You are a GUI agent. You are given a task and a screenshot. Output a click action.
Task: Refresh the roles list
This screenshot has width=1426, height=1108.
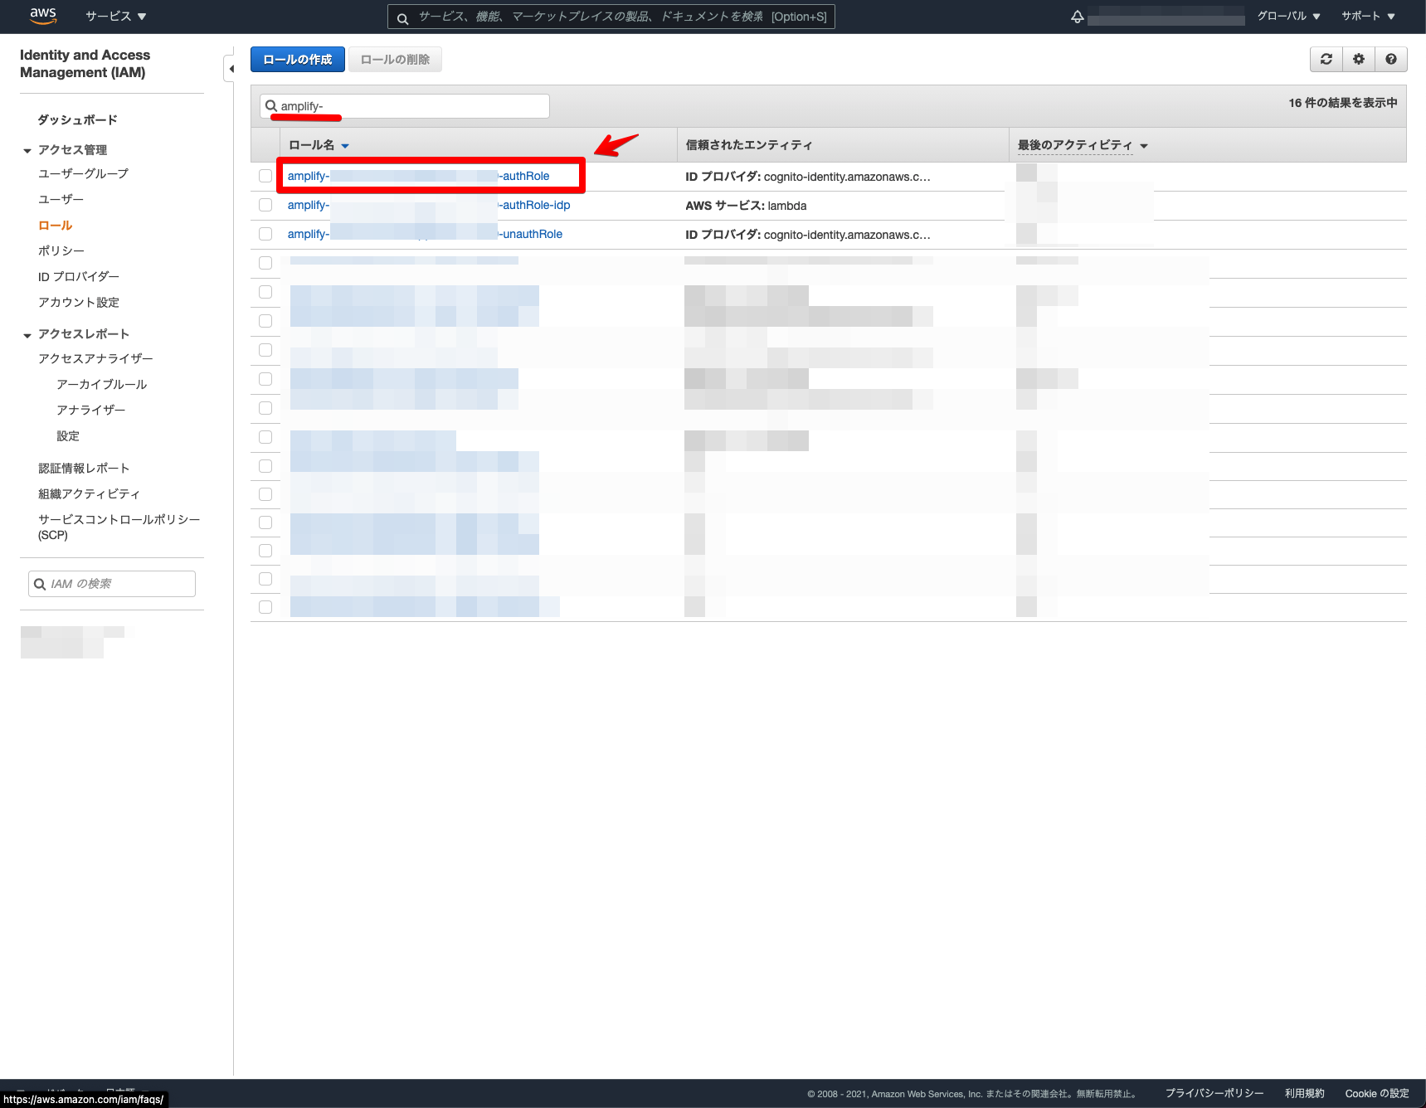(x=1326, y=59)
